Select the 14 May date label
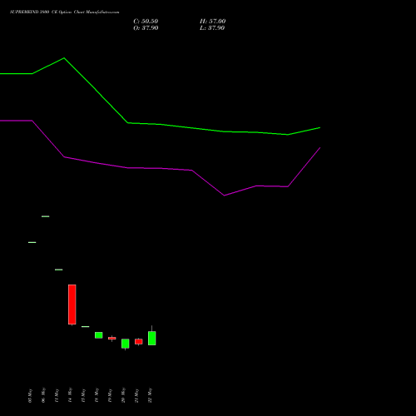Screen dimensions: 416x416 click(x=70, y=395)
